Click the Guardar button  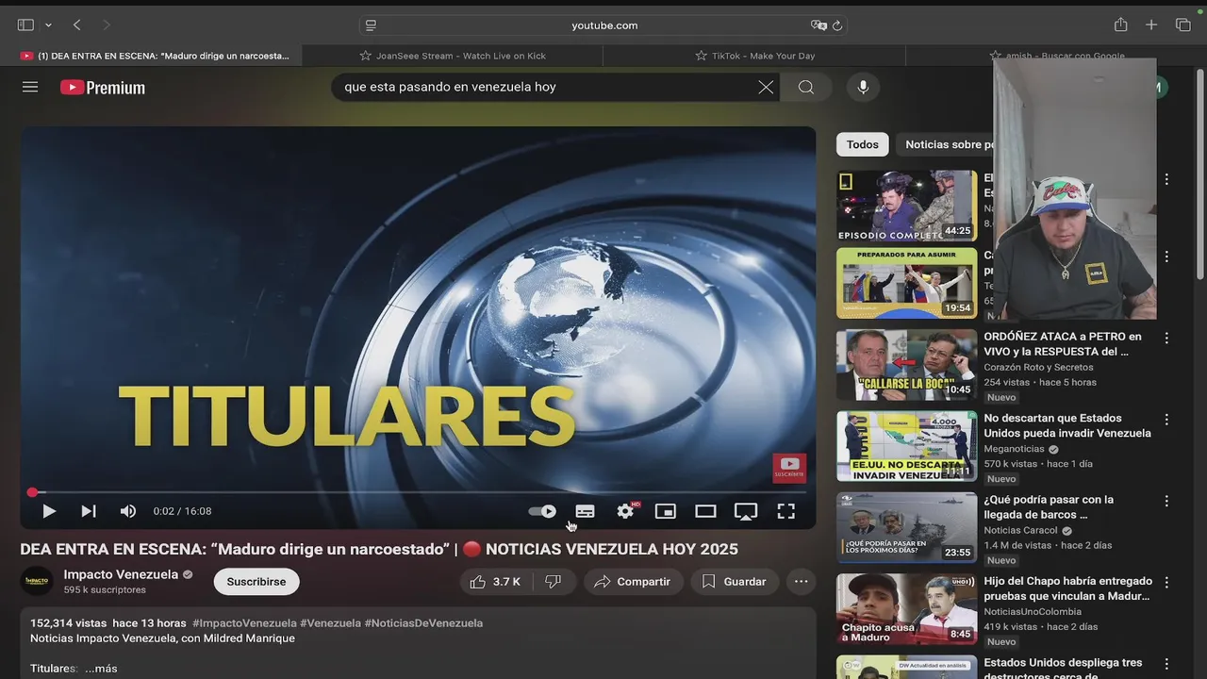coord(735,582)
